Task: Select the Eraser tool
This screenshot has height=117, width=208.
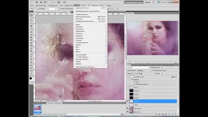Action: [31, 43]
